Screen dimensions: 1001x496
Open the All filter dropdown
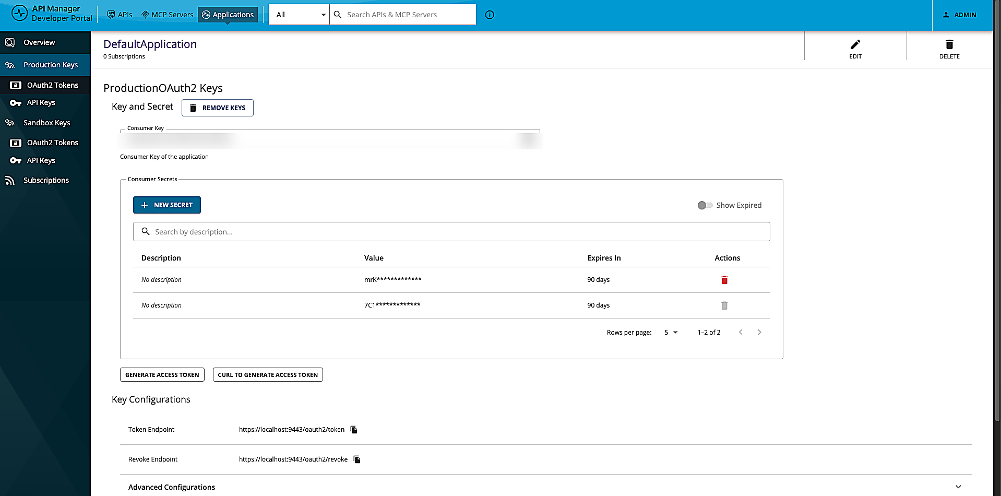pyautogui.click(x=299, y=15)
